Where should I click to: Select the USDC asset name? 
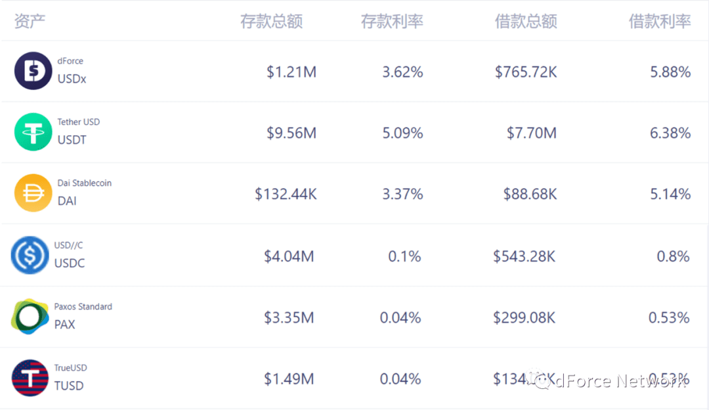(x=69, y=263)
